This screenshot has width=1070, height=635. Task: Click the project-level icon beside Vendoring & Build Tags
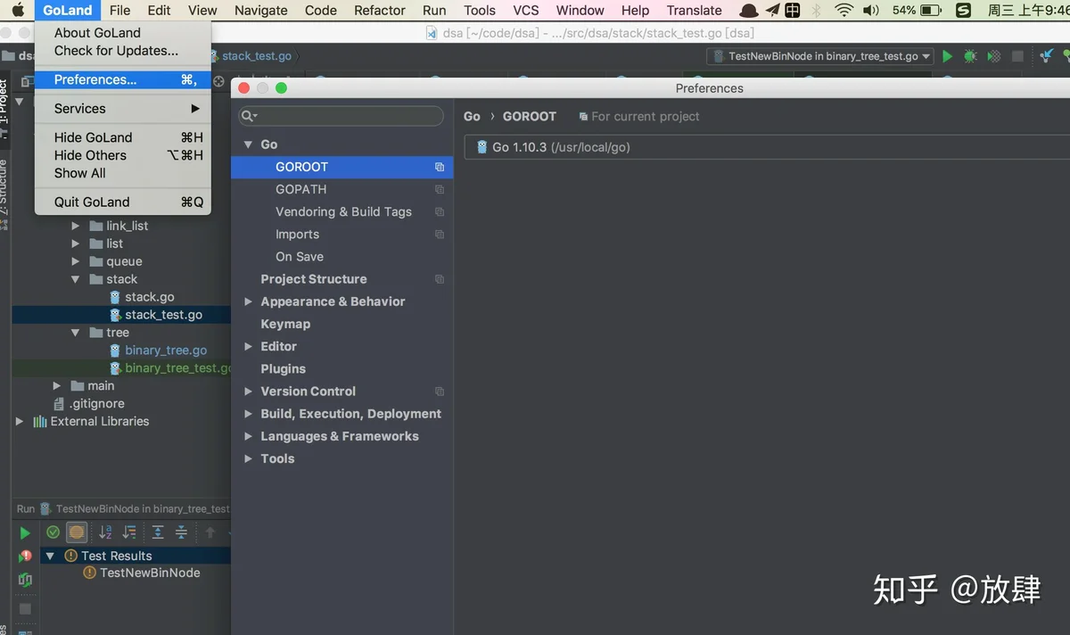point(440,211)
